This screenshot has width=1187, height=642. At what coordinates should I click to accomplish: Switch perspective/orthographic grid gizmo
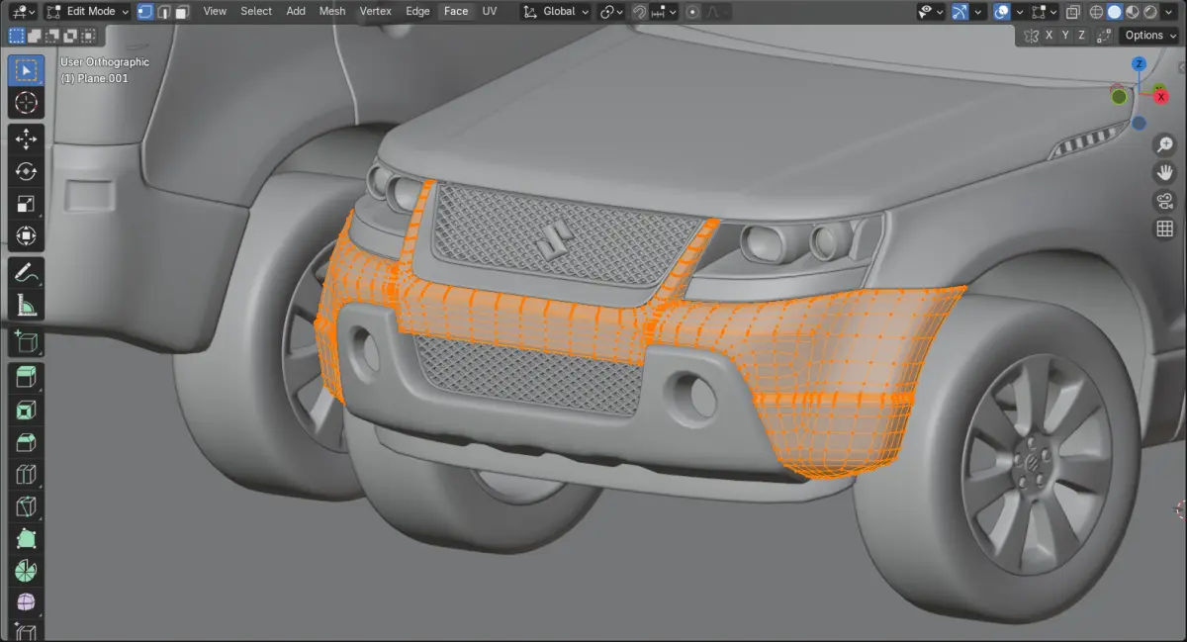tap(1164, 229)
